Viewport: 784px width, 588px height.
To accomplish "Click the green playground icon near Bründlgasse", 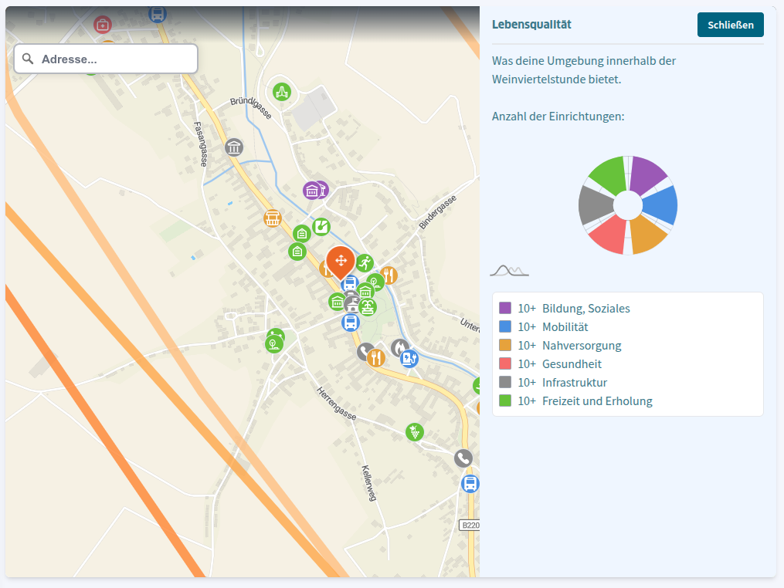I will point(282,91).
